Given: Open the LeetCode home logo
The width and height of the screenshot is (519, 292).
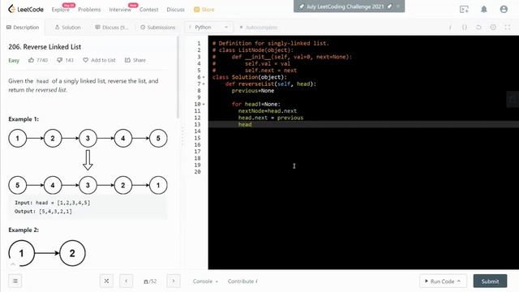Looking at the screenshot, I should (26, 9).
